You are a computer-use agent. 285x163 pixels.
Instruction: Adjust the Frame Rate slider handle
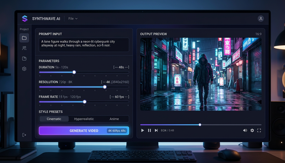click(85, 102)
